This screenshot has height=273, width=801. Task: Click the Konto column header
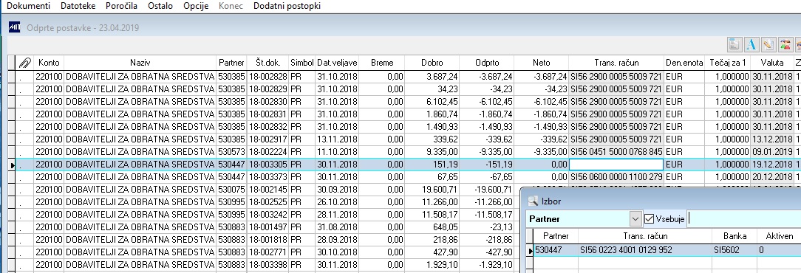tap(49, 63)
